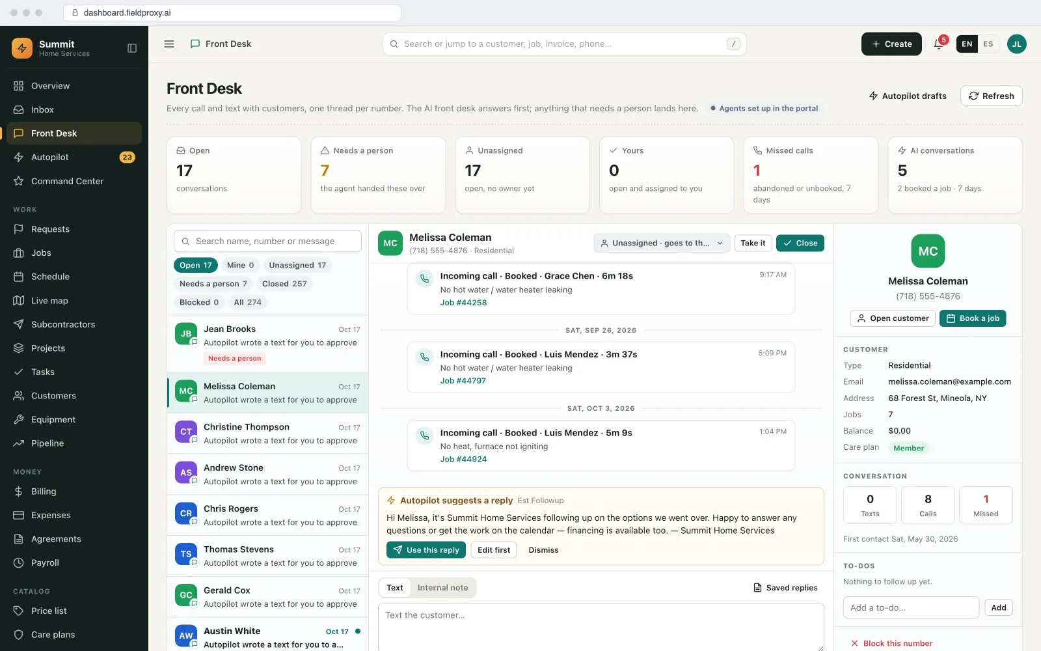Open the Missed calls stat card
The height and width of the screenshot is (651, 1041).
click(x=811, y=175)
